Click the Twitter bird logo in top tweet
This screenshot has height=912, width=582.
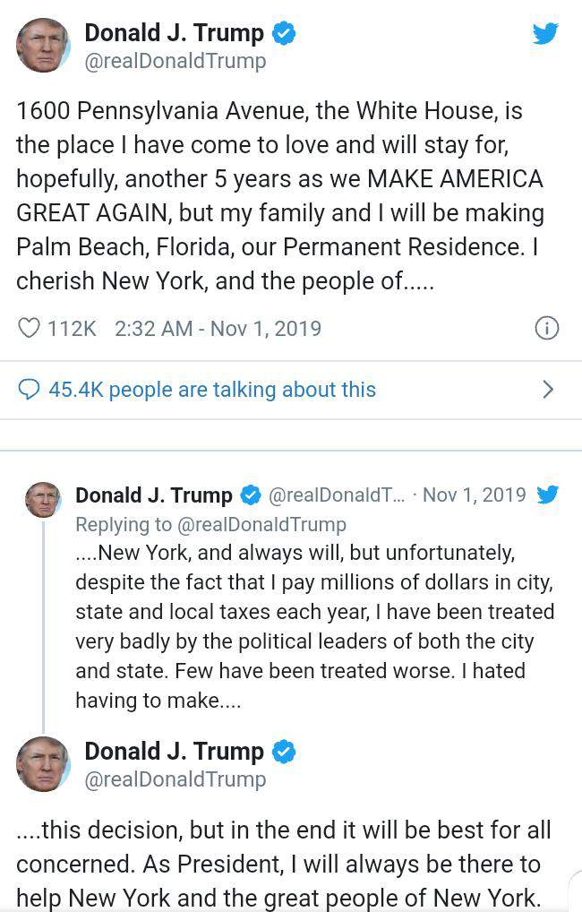pos(545,34)
